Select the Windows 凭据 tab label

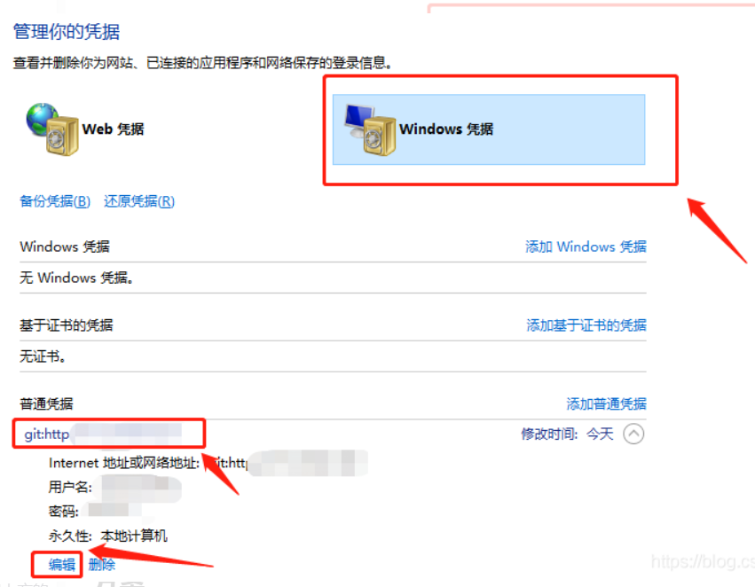point(446,129)
